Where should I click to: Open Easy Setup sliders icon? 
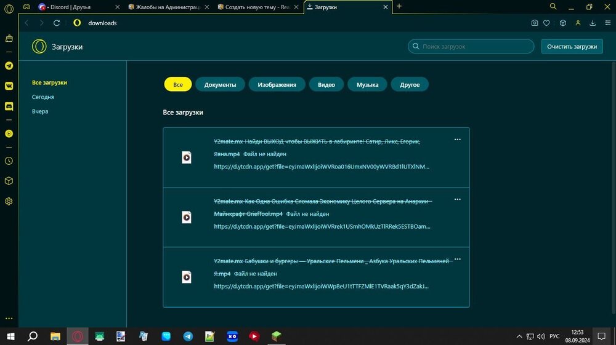click(x=608, y=23)
